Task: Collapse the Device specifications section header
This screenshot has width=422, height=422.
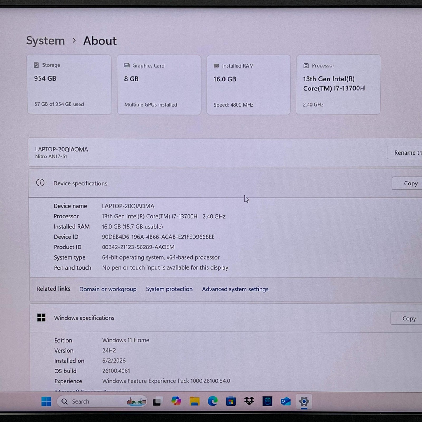Action: pyautogui.click(x=225, y=183)
